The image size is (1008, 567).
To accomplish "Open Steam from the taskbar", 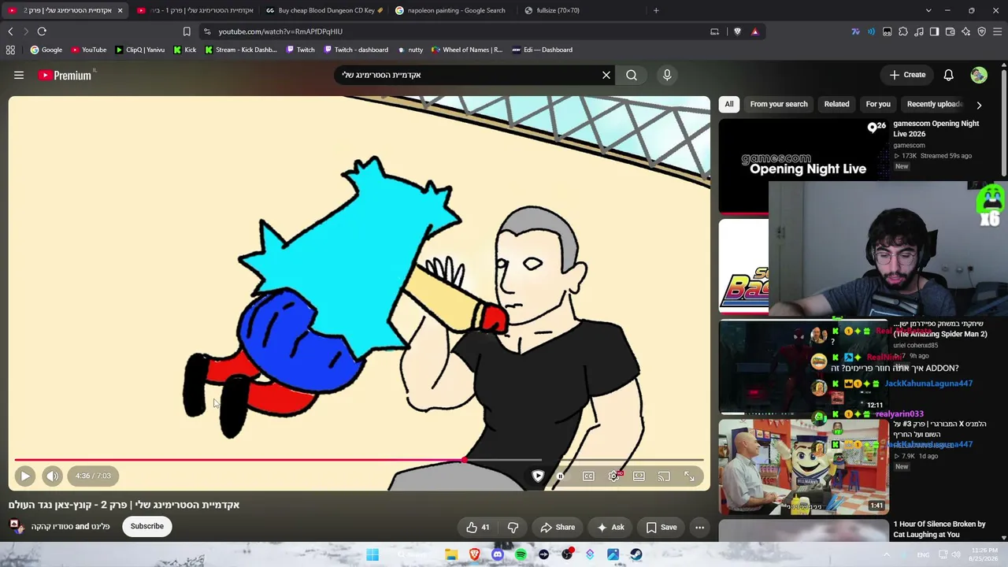I will (636, 554).
